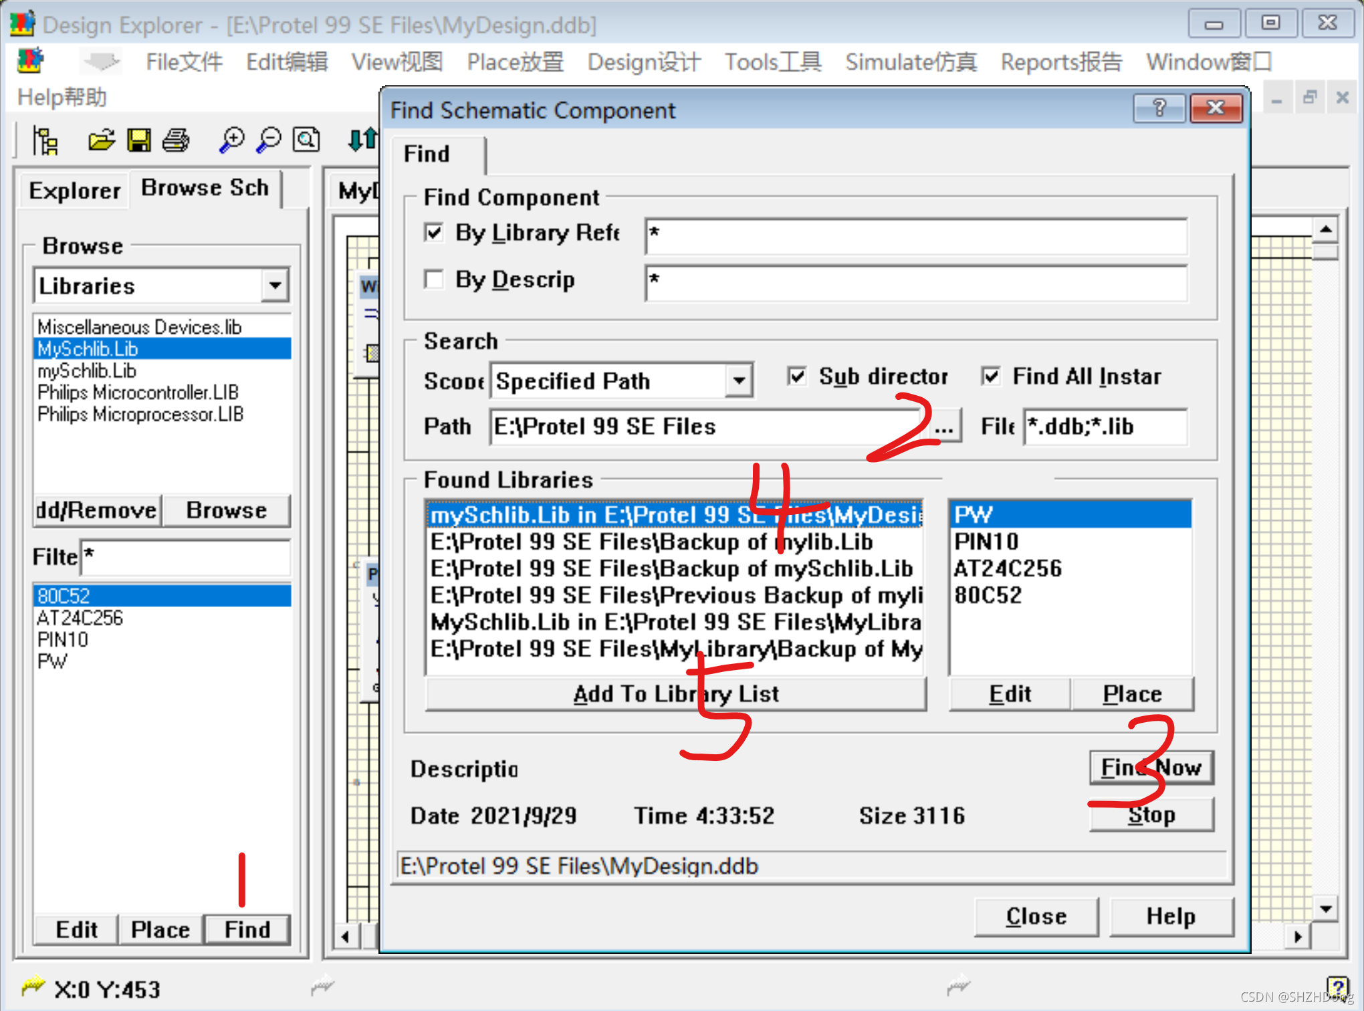Click Add To Library List button
1364x1011 pixels.
tap(675, 694)
